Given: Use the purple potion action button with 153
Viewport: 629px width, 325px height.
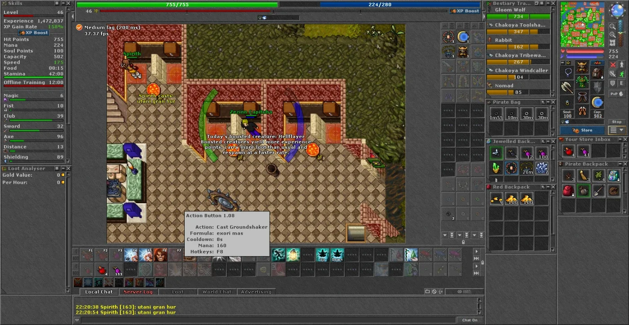Looking at the screenshot, I should pyautogui.click(x=117, y=269).
